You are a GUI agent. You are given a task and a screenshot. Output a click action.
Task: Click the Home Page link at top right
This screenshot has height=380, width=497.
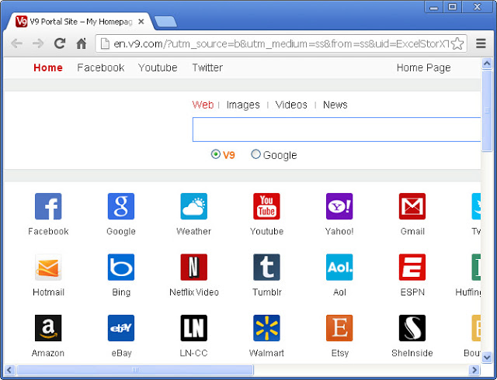pyautogui.click(x=424, y=67)
